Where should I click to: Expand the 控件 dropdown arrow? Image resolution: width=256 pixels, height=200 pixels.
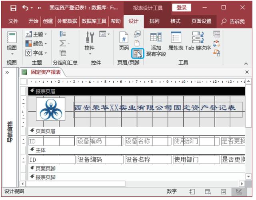click(x=90, y=54)
